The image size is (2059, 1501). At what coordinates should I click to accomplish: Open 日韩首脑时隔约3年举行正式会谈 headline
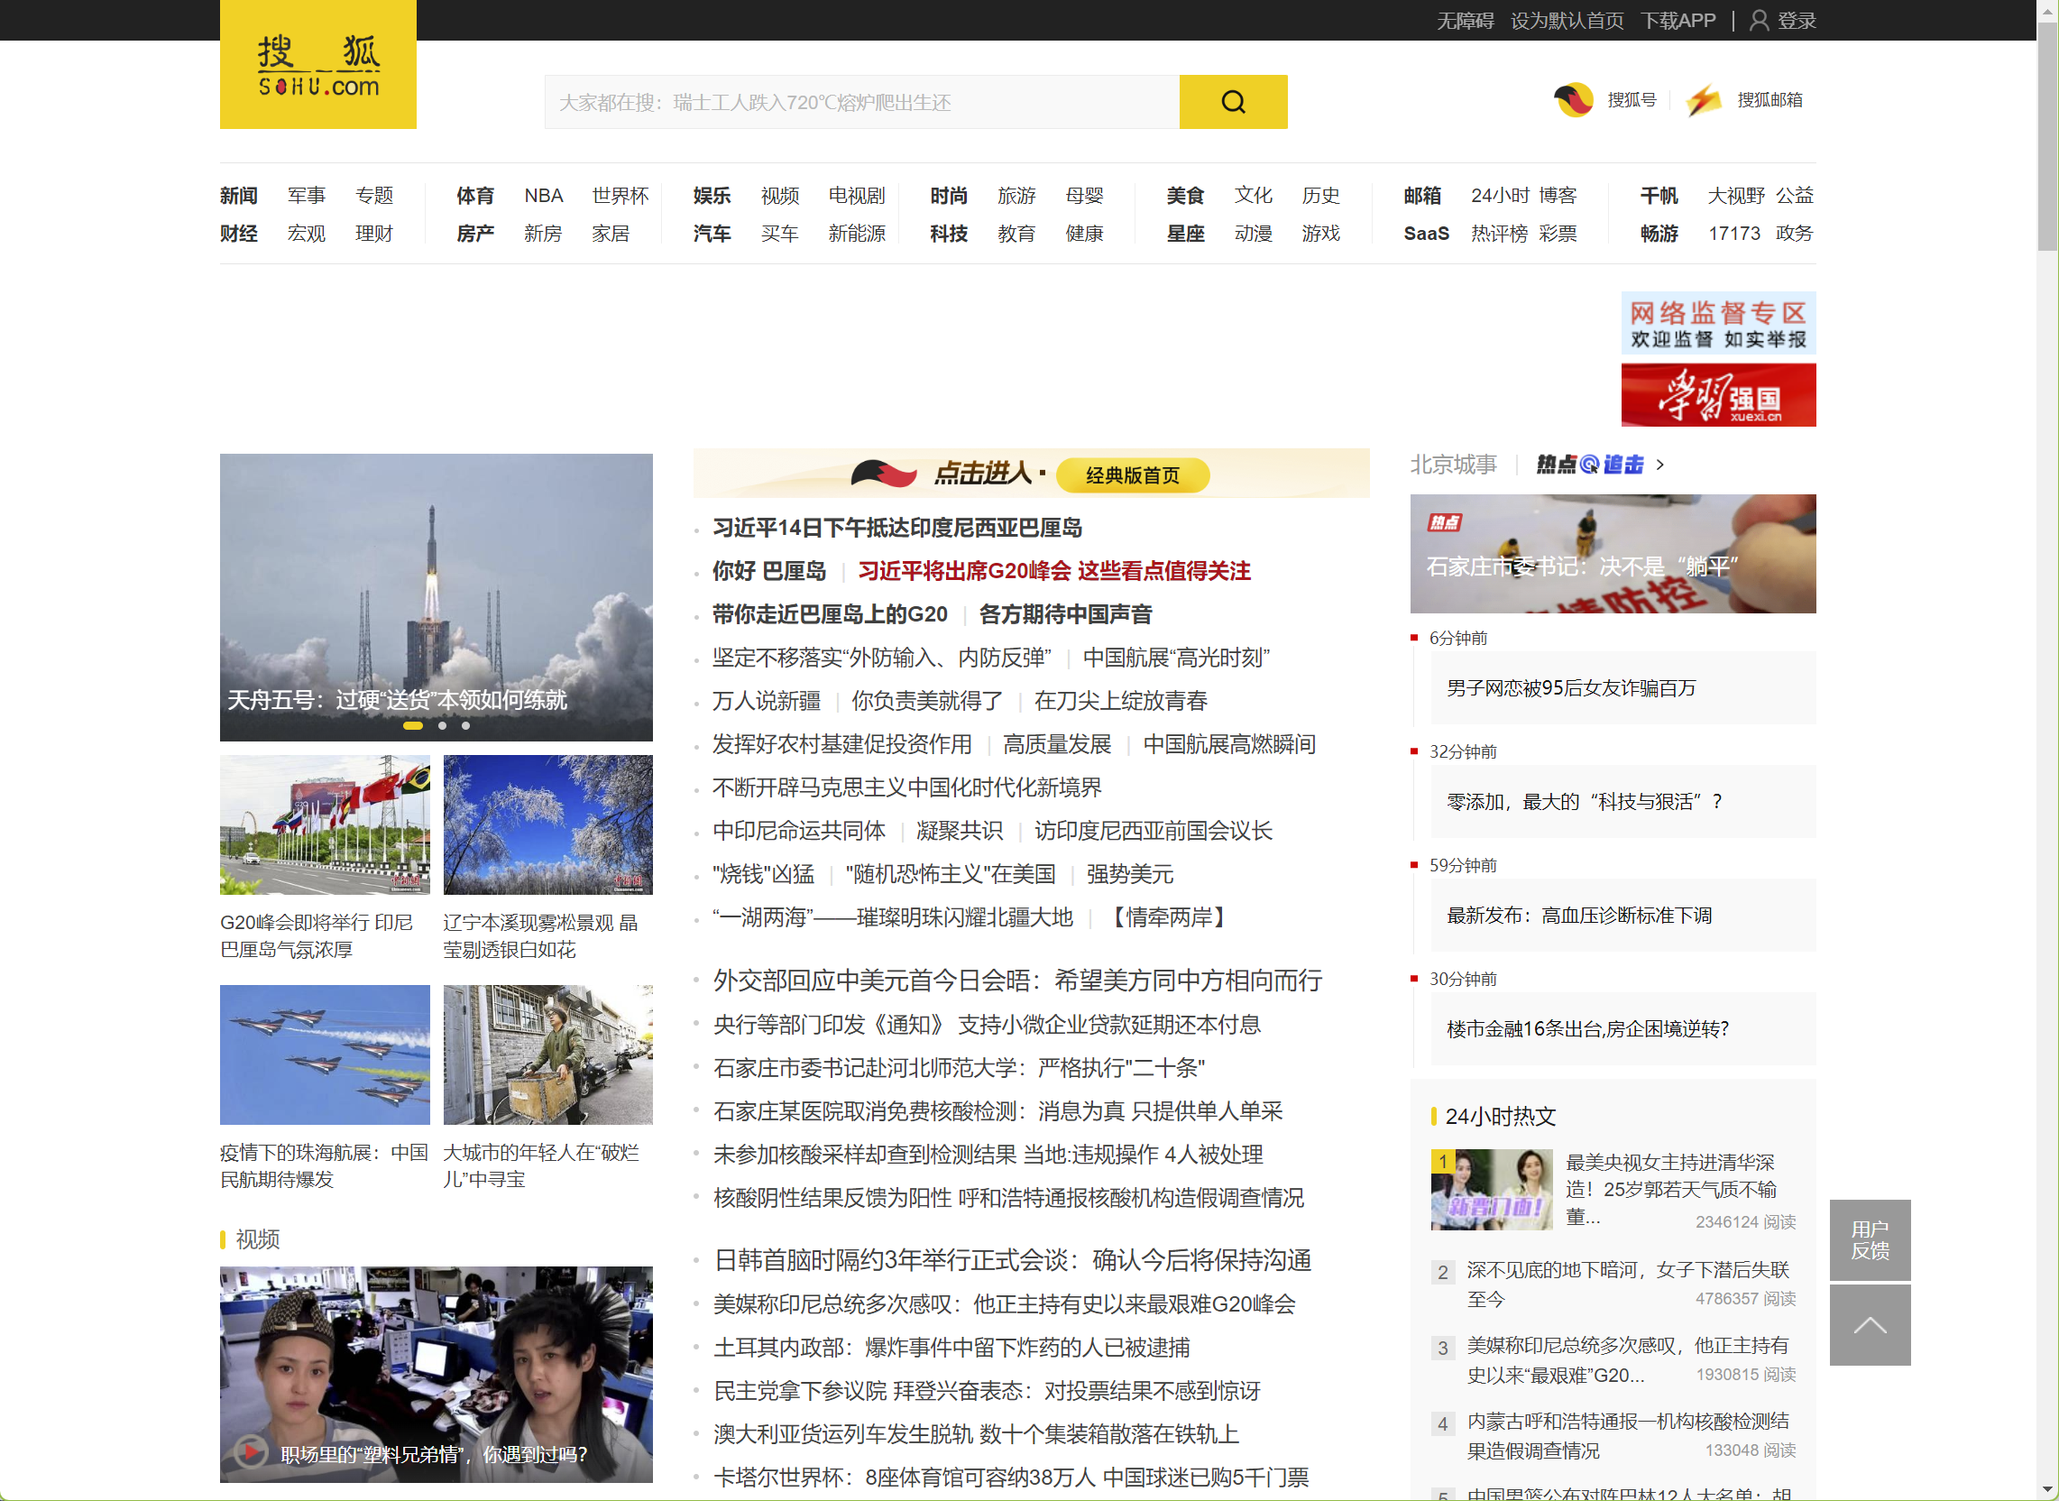coord(1012,1259)
